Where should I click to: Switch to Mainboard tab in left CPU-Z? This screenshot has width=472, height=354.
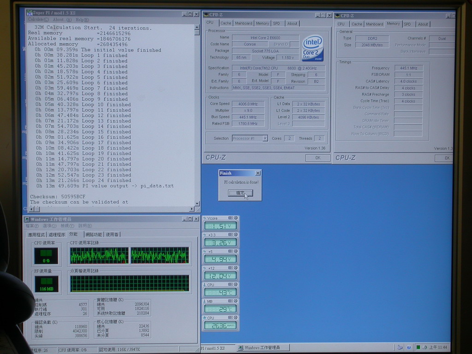[243, 23]
